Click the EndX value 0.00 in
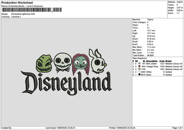 (x=150, y=42)
